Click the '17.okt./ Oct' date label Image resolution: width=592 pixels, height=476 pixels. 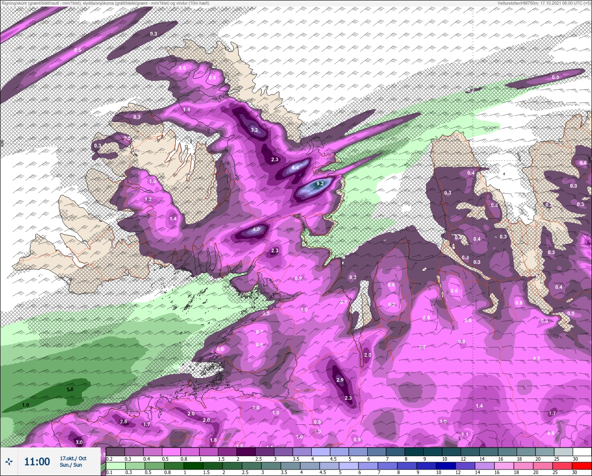tap(73, 458)
